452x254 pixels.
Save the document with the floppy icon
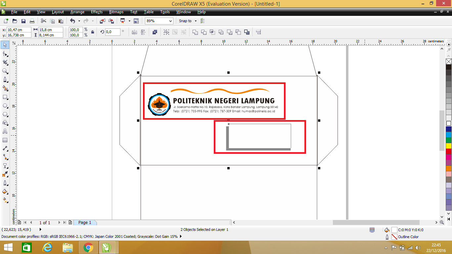(23, 21)
